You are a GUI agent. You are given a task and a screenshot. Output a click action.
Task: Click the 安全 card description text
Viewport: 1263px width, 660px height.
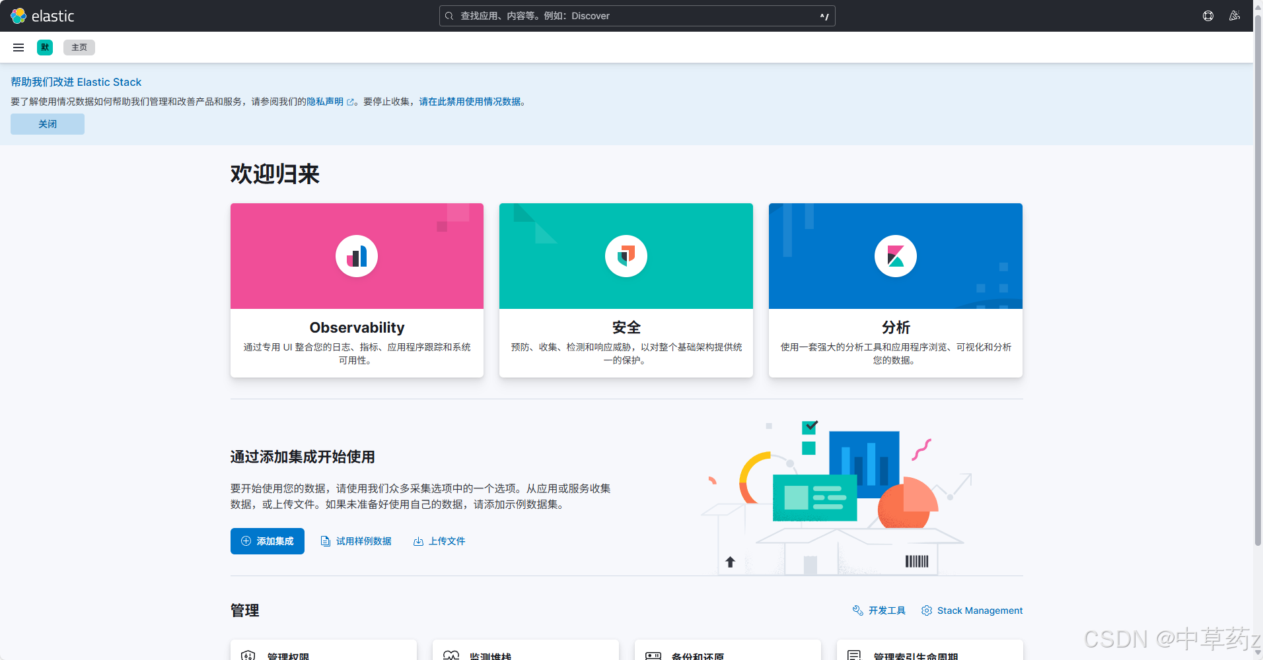626,354
